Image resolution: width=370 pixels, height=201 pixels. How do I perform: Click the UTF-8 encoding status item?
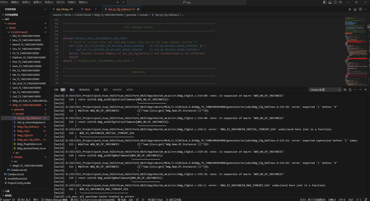342,200
